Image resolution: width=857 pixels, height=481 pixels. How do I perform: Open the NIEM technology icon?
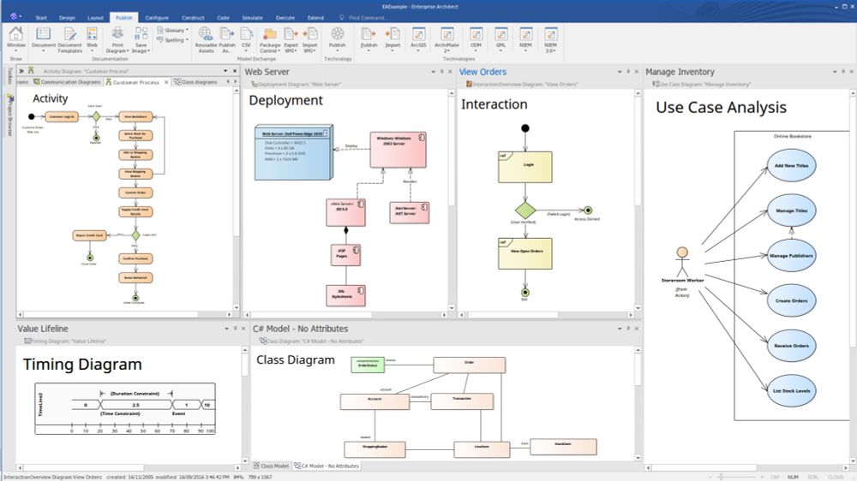[x=525, y=39]
